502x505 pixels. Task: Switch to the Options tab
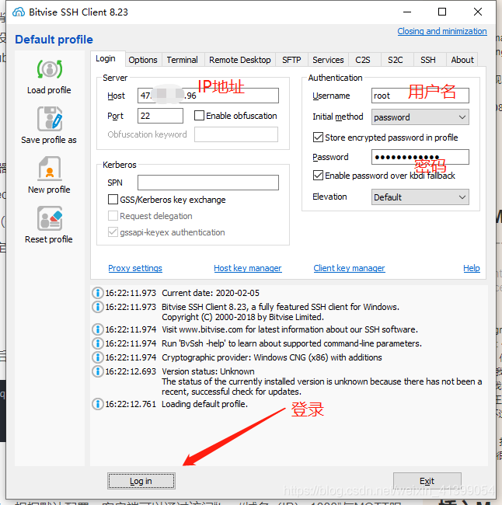[143, 60]
